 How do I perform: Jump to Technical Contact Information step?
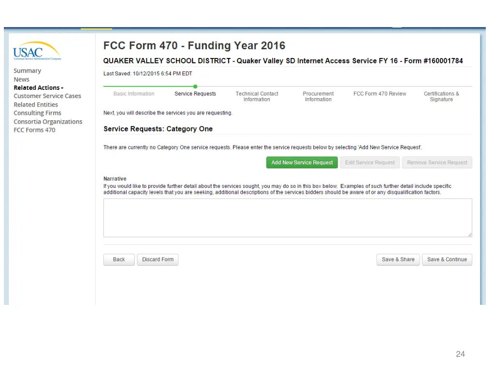click(x=257, y=97)
